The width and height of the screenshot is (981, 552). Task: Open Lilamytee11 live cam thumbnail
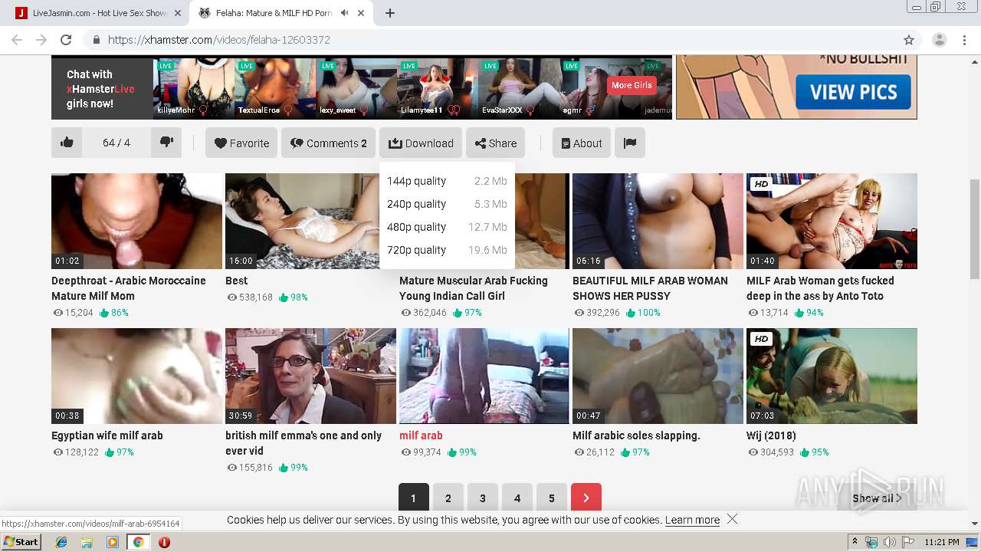pos(438,88)
